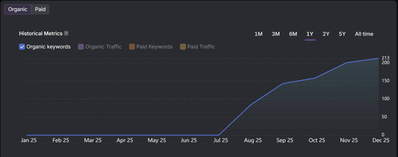
Task: Click the Jul 25 point on the line
Action: (x=218, y=135)
